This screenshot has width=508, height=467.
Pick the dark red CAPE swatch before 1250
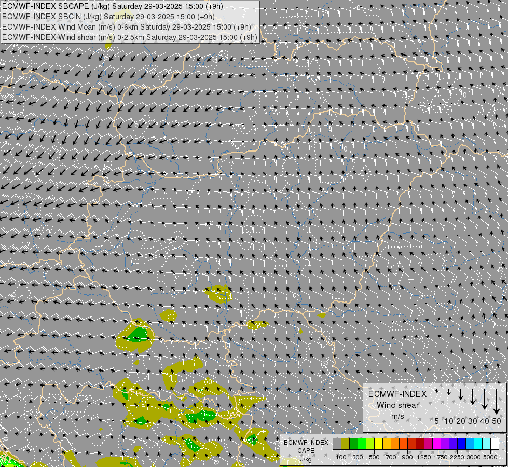pyautogui.click(x=420, y=444)
